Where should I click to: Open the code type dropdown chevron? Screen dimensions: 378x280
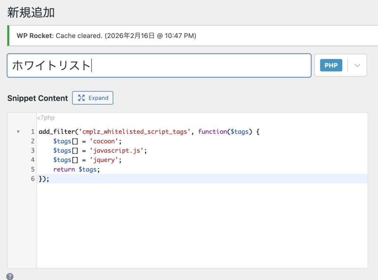(357, 65)
